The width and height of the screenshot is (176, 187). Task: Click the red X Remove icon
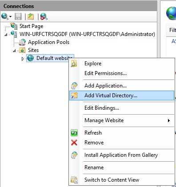(74, 143)
